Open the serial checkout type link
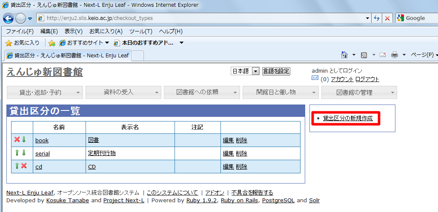Screen dimensions: 438x212 pyautogui.click(x=43, y=153)
